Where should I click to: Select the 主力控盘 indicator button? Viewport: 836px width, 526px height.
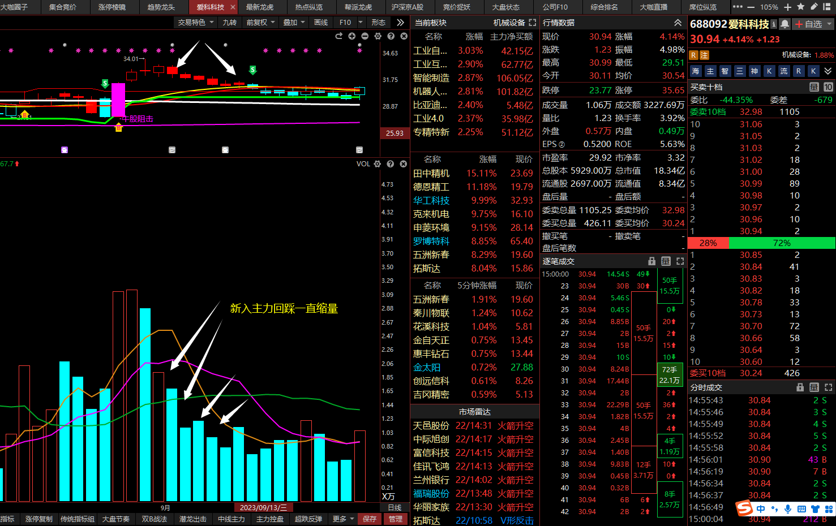tap(270, 519)
